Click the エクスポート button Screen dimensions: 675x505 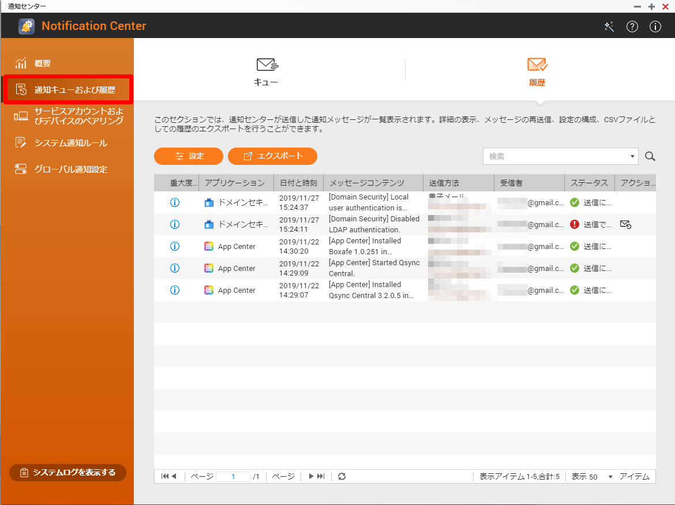(272, 156)
